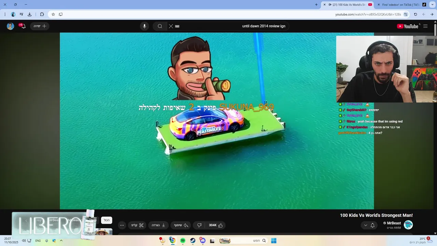Open Chrome profile avatar in toolbar
437x246 pixels.
(13, 14)
